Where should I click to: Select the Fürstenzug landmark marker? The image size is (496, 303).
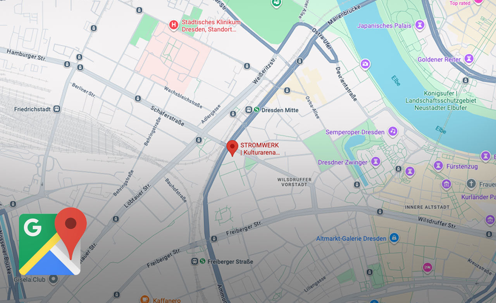(x=438, y=166)
